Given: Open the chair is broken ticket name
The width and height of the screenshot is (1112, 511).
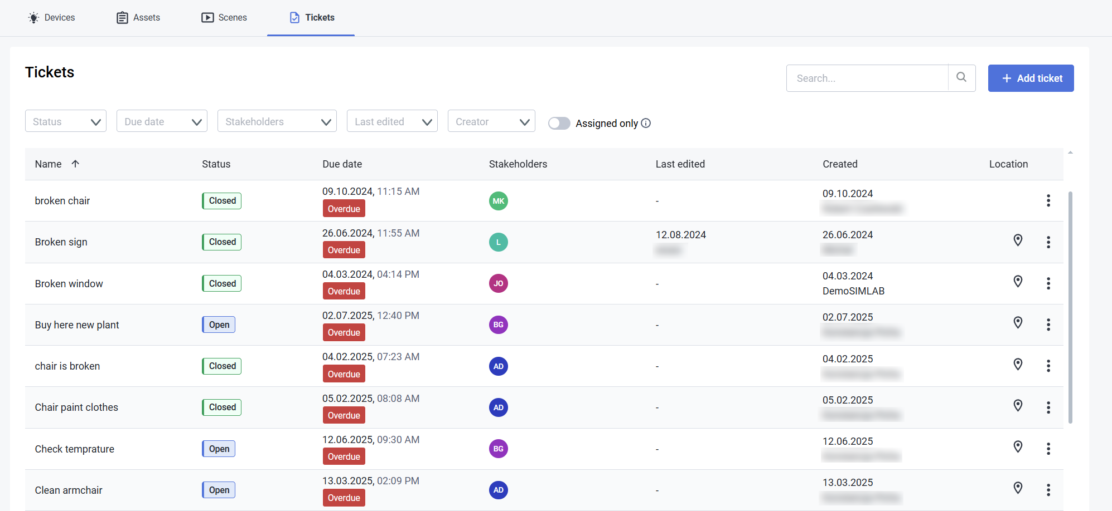Looking at the screenshot, I should coord(67,366).
